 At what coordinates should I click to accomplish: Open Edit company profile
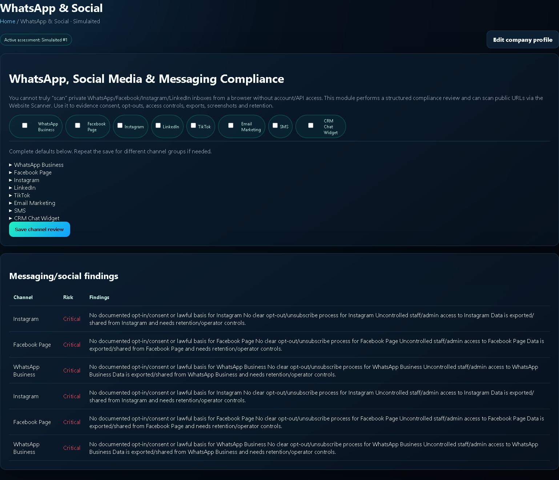[x=523, y=40]
